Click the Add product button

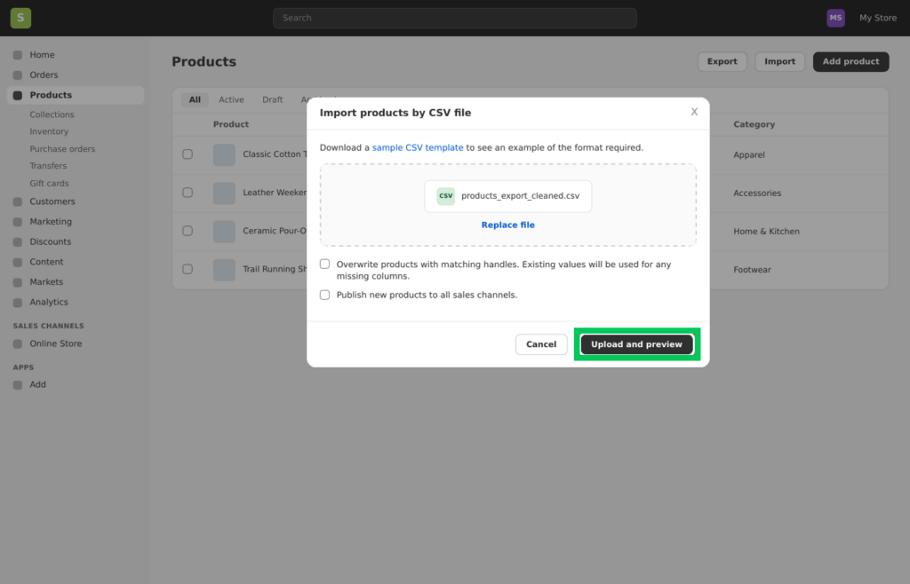[x=850, y=61]
